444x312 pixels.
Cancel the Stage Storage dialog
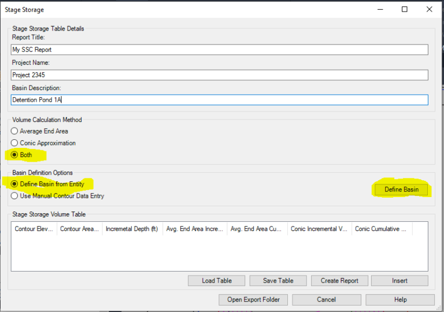(326, 299)
